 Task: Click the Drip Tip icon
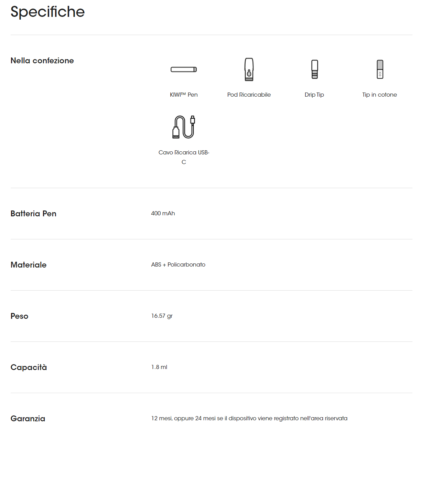(314, 69)
